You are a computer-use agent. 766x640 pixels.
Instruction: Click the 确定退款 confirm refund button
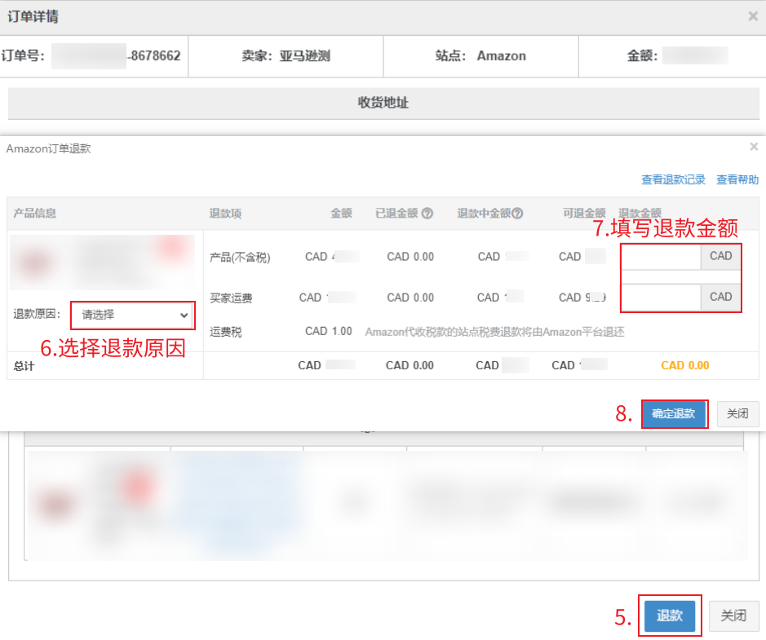click(x=674, y=414)
